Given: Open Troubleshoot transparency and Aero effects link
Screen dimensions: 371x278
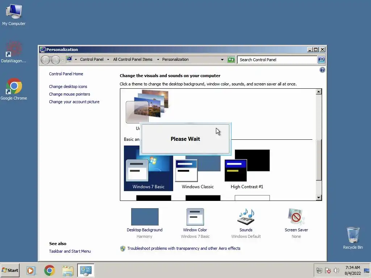Looking at the screenshot, I should 184,248.
